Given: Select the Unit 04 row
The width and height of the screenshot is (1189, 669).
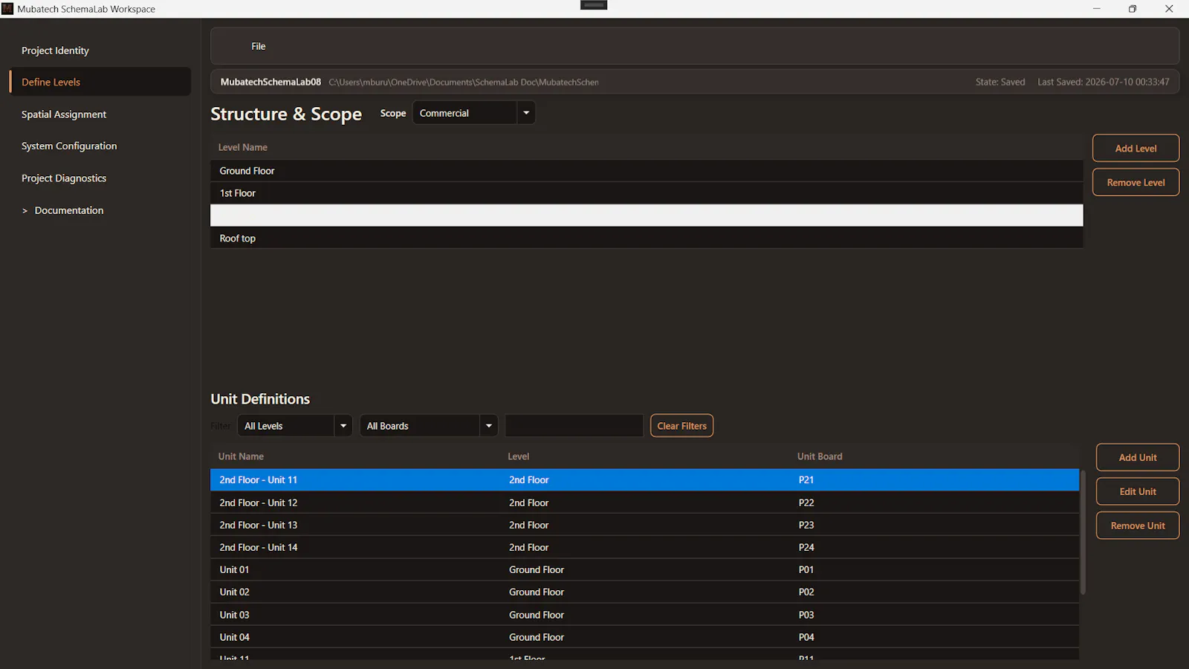Looking at the screenshot, I should [645, 637].
